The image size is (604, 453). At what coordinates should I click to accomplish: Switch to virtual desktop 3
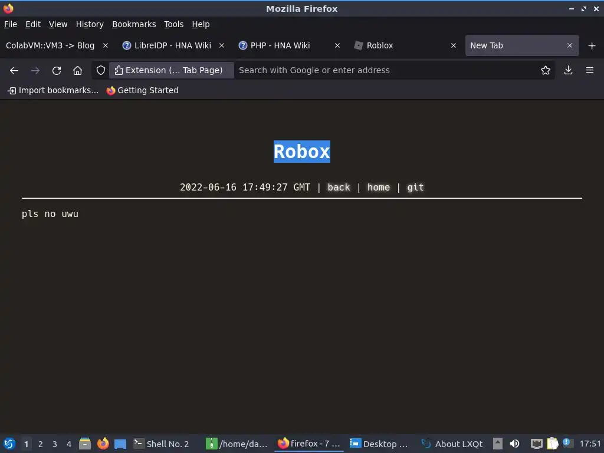[55, 444]
